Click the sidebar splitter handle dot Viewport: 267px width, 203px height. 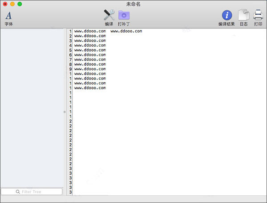65,112
